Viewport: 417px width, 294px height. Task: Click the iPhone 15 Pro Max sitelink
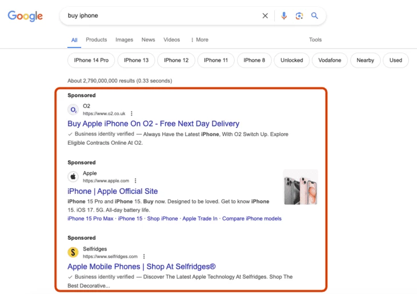(x=90, y=218)
